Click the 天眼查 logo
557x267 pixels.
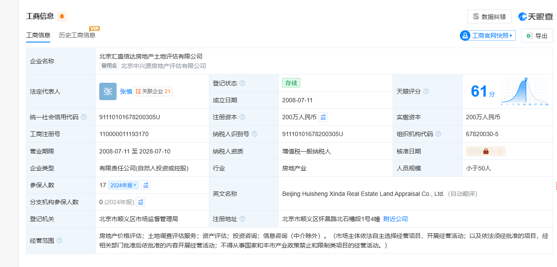tap(536, 16)
